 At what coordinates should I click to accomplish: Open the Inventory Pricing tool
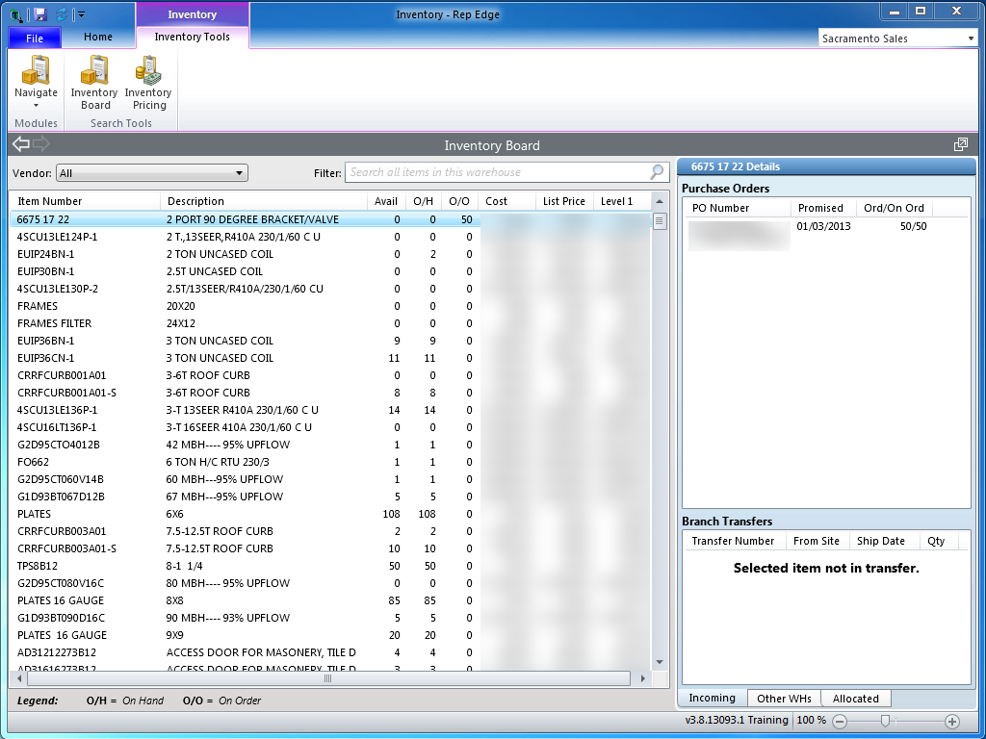[x=148, y=83]
